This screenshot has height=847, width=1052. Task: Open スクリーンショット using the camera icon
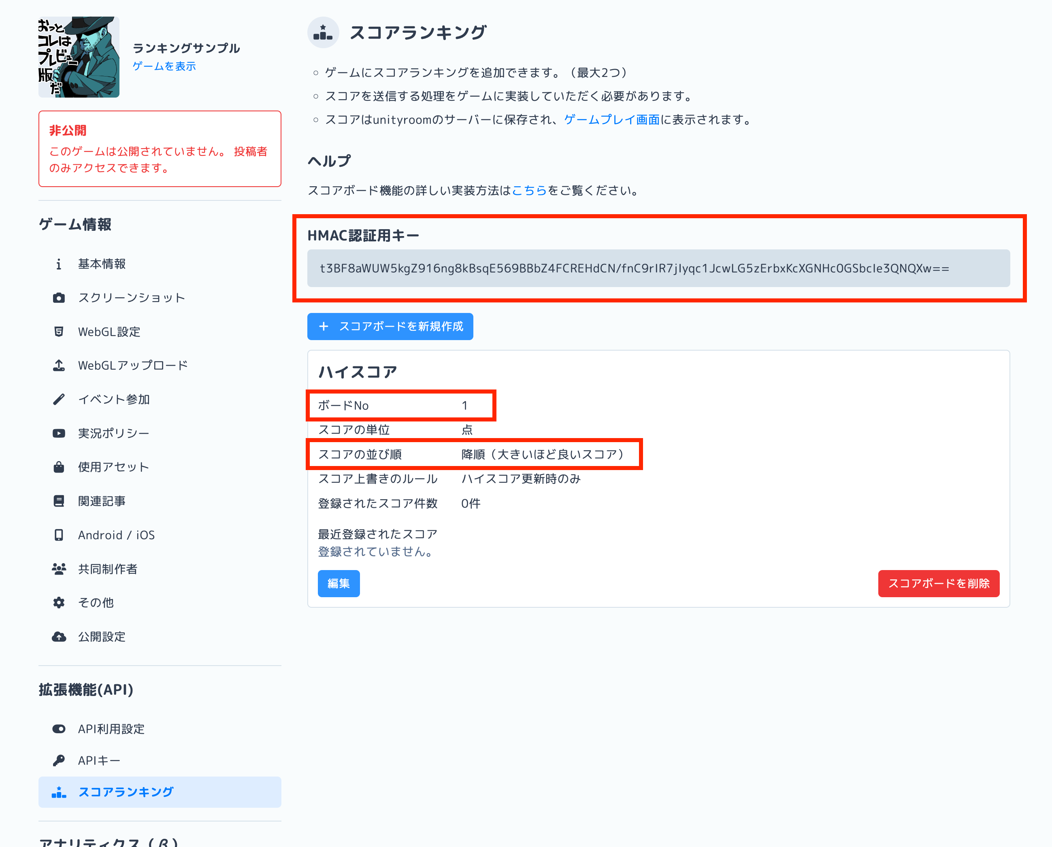click(x=59, y=298)
